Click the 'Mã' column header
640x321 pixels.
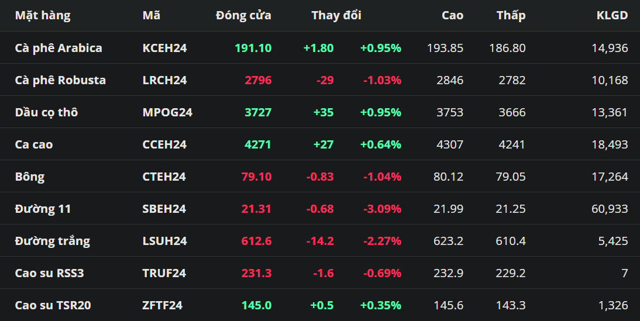152,16
